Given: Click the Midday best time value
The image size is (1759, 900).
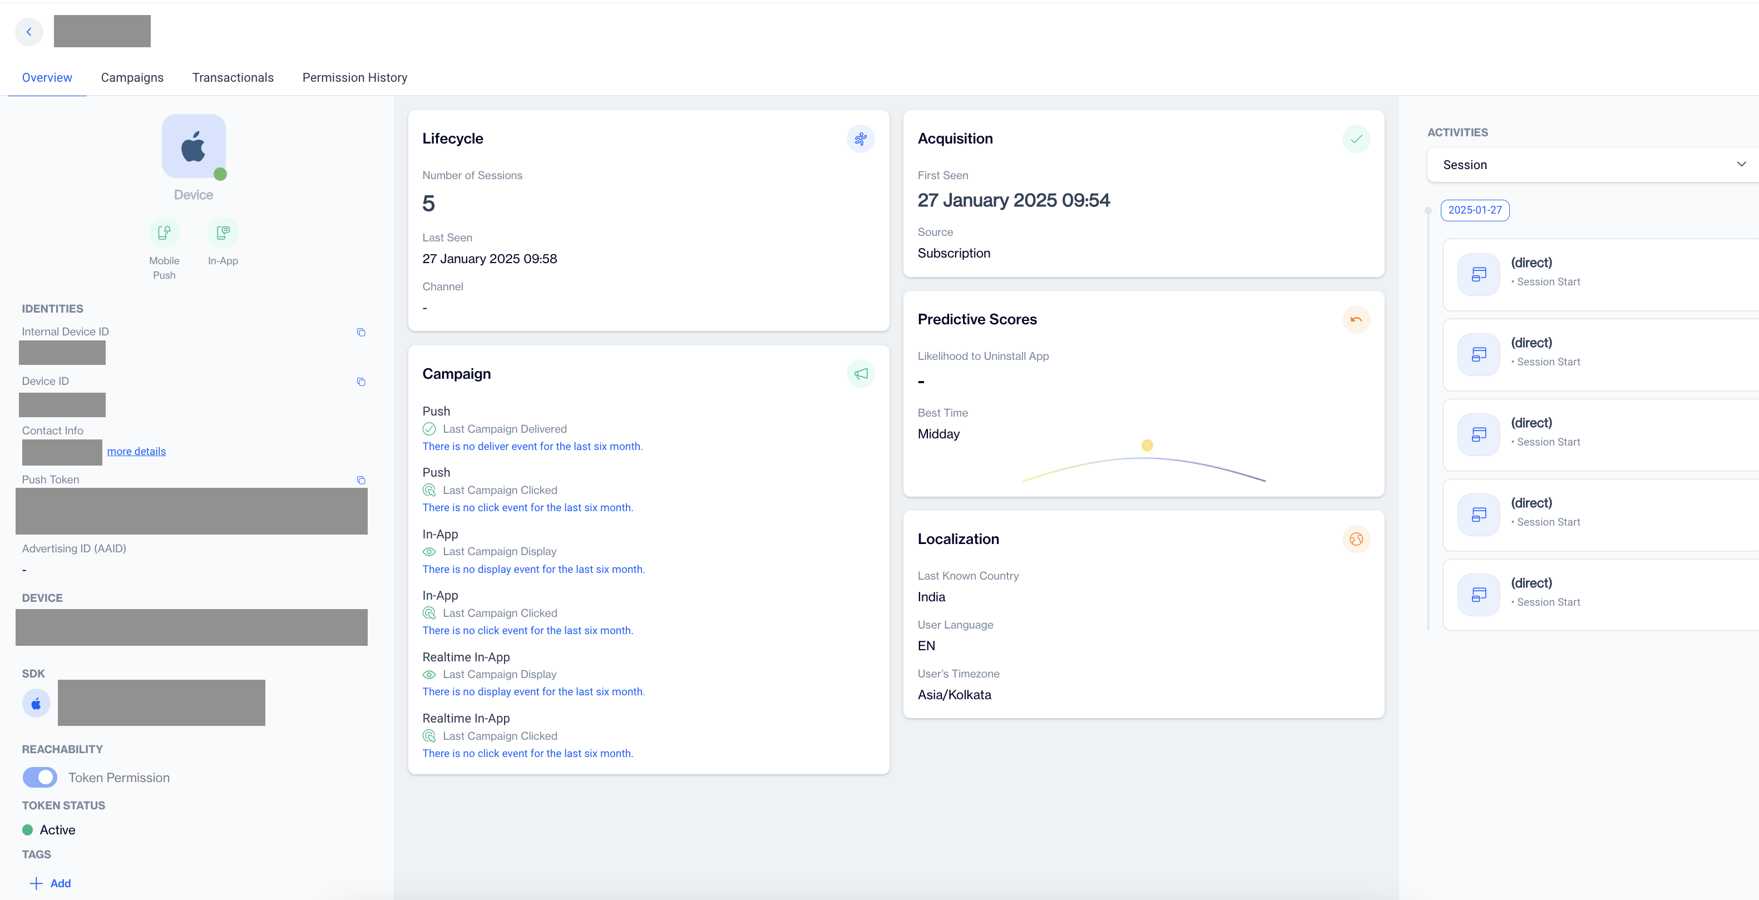Looking at the screenshot, I should (939, 434).
